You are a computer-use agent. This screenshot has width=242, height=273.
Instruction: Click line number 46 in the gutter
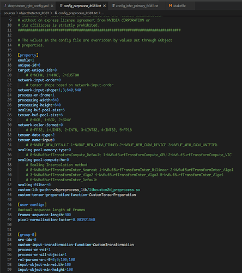coord(9,205)
